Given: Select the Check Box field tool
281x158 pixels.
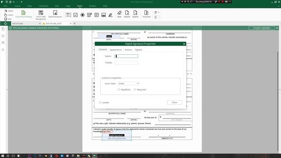Looking at the screenshot, I should point(76,15).
